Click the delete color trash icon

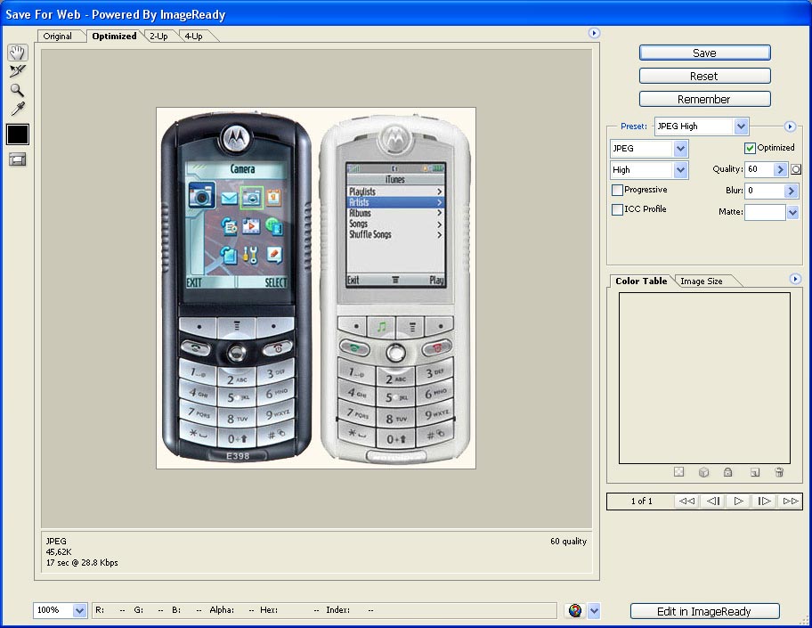(x=779, y=472)
